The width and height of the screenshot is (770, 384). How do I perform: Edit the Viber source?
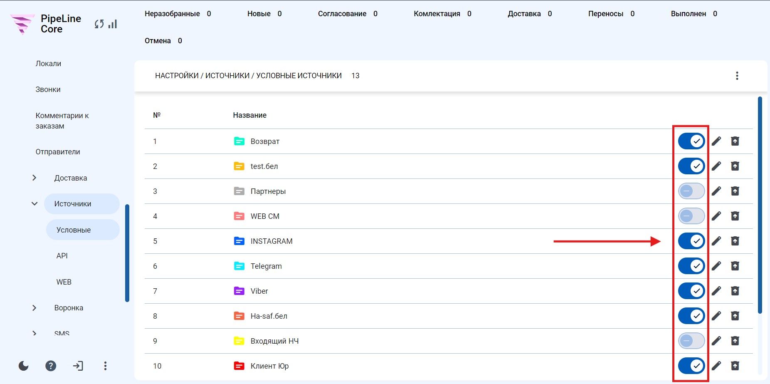point(716,291)
